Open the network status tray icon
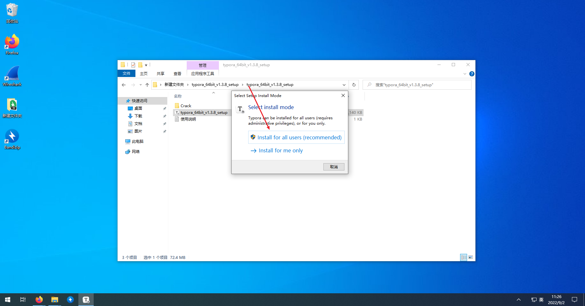Image resolution: width=585 pixels, height=306 pixels. point(534,300)
